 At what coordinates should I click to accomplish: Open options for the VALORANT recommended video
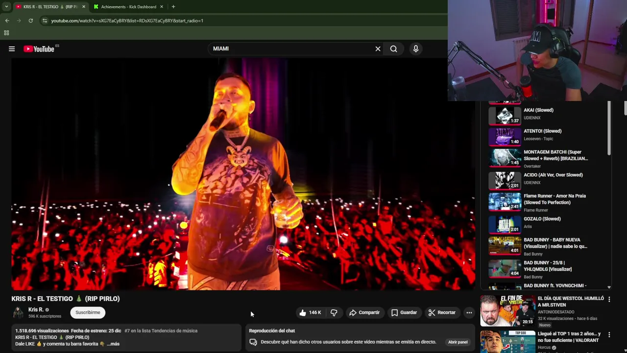pos(609,335)
